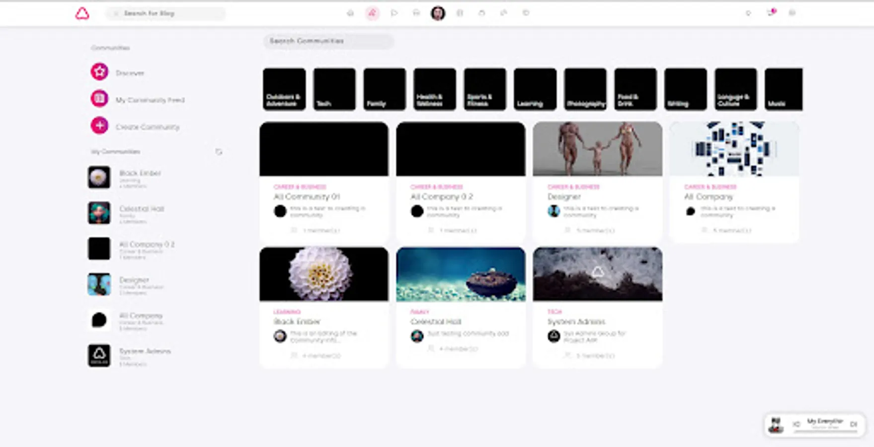Click the Discover label in the sidebar
Screen dimensions: 874x447
130,73
